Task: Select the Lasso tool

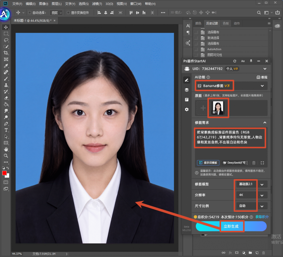Action: coord(6,40)
